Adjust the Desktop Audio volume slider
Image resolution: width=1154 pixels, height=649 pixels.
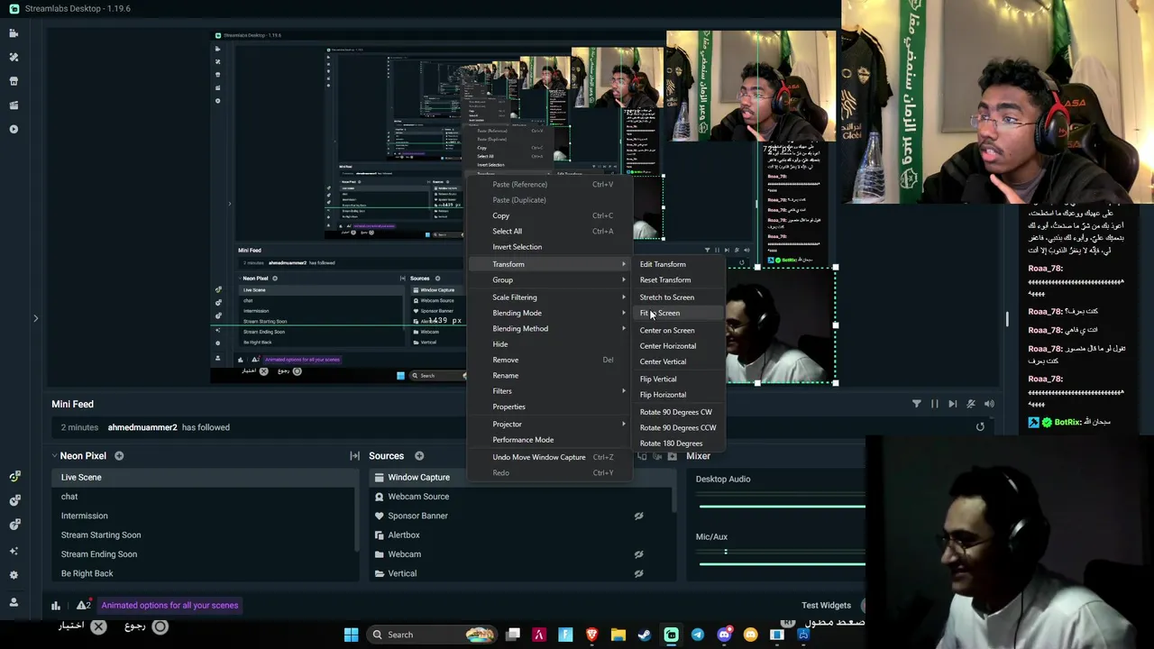(x=782, y=506)
